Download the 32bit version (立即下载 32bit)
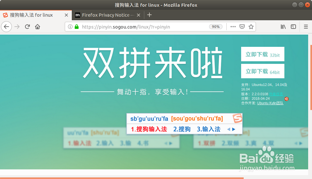Screen dimensions: 312x179 (263, 54)
